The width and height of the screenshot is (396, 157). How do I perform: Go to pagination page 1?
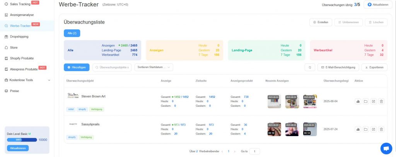(229, 152)
